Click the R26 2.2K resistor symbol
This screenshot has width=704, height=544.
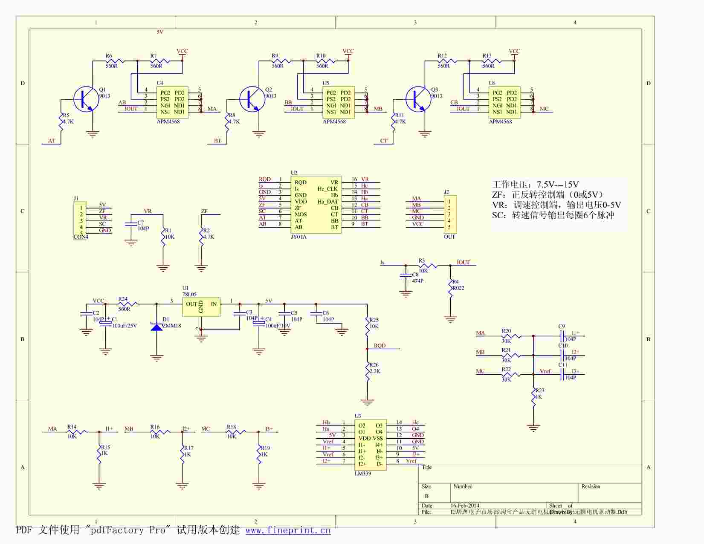[367, 371]
